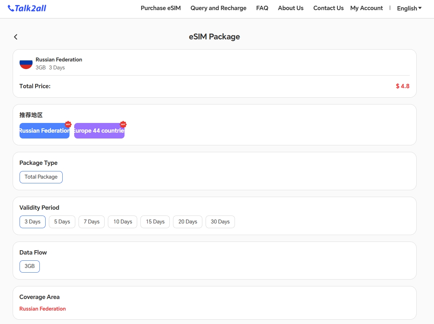Navigate to the FAQ page
Image resolution: width=434 pixels, height=324 pixels.
pyautogui.click(x=262, y=8)
